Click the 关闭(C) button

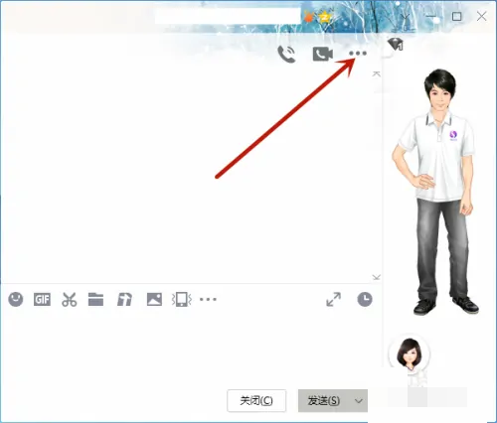(x=256, y=401)
